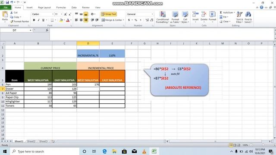The height and width of the screenshot is (155, 276).
Task: Switch to the Formulas tab
Action: (61, 8)
